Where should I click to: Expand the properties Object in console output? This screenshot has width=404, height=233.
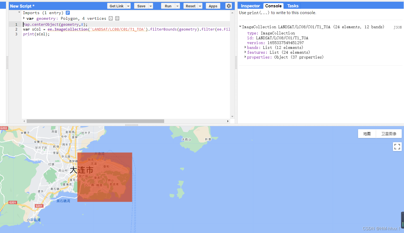coord(245,57)
